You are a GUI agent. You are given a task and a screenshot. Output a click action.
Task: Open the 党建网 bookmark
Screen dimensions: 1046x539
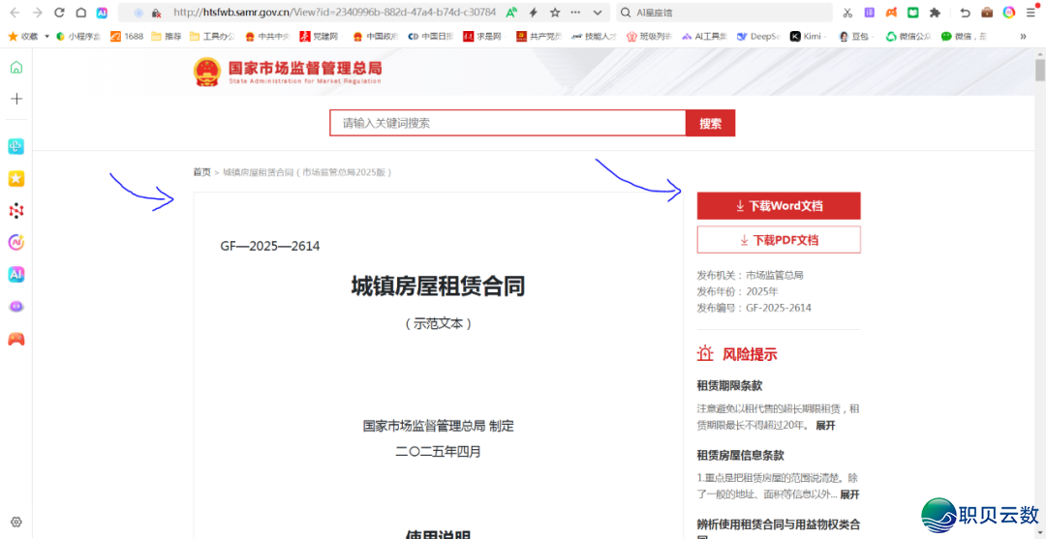(322, 36)
